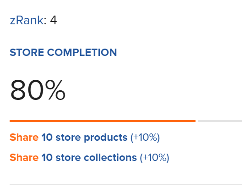The height and width of the screenshot is (188, 250).
Task: Click the (+10%) after store collections
Action: coord(154,158)
